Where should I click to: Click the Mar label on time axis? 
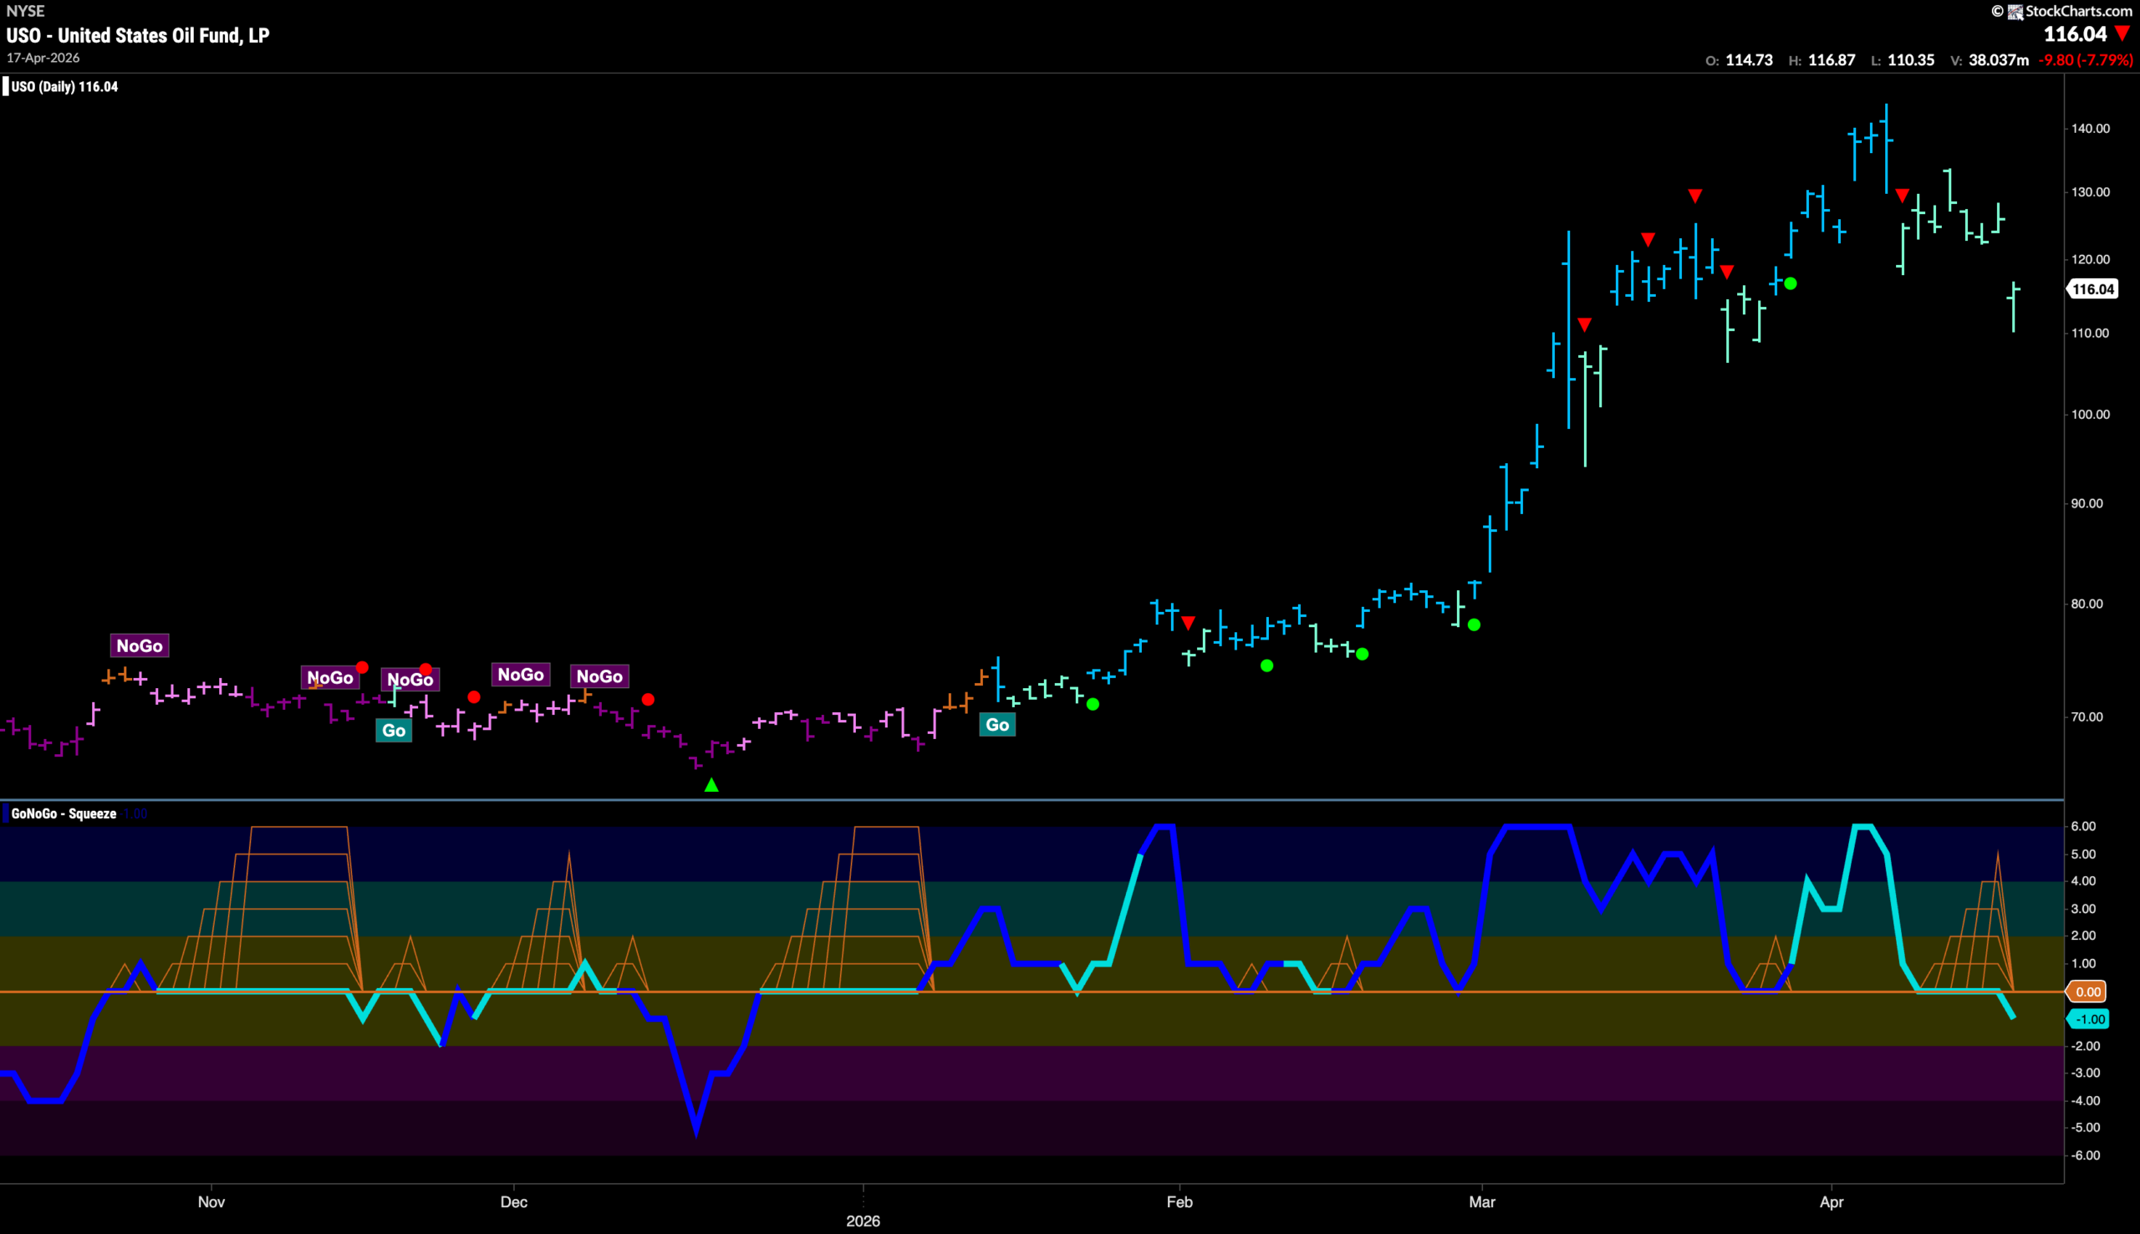coord(1482,1201)
